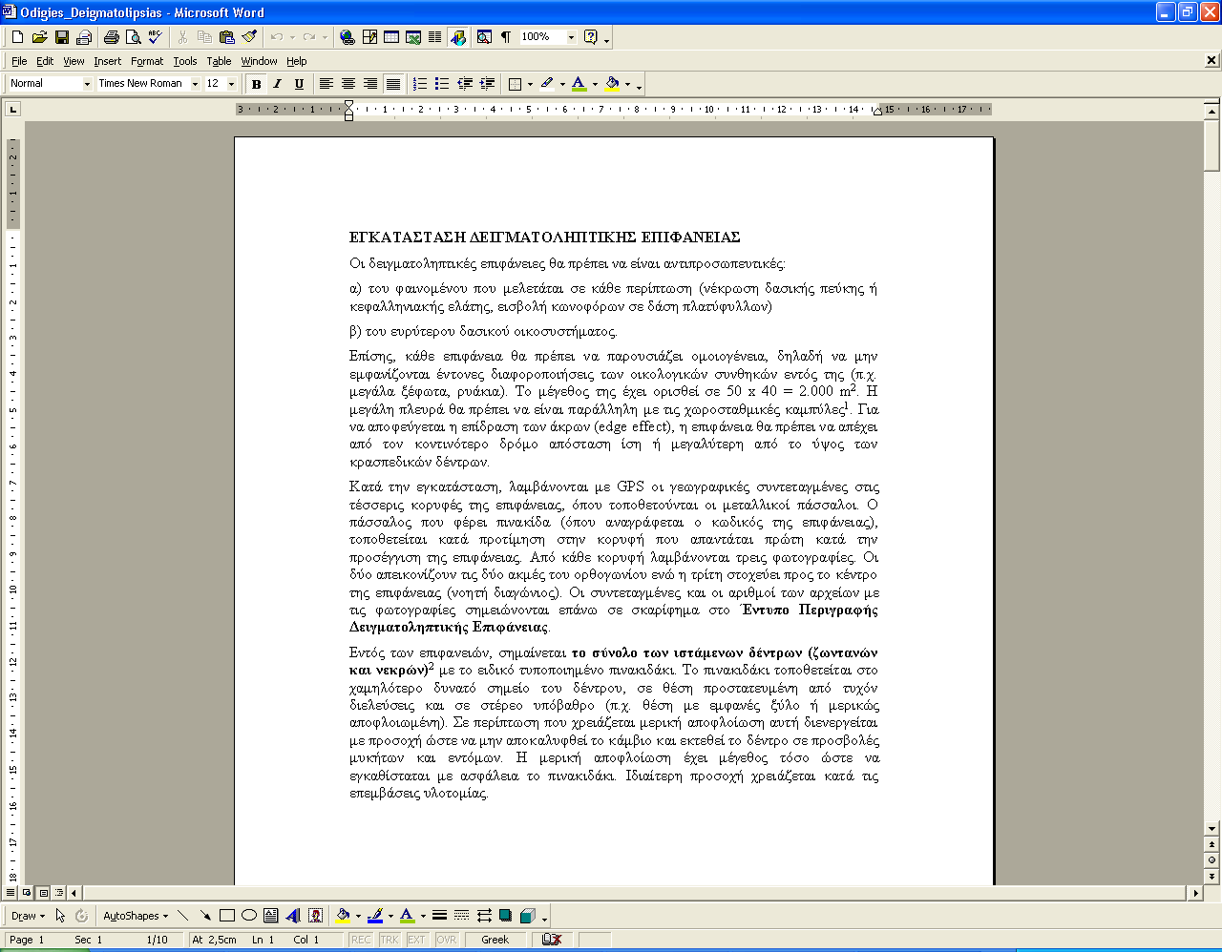Viewport: 1222px width, 952px height.
Task: Apply Font Color on Formatting toolbar
Action: point(579,84)
